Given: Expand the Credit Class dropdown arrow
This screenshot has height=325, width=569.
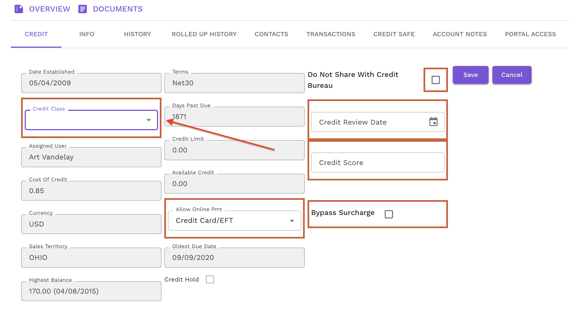Looking at the screenshot, I should pos(149,120).
